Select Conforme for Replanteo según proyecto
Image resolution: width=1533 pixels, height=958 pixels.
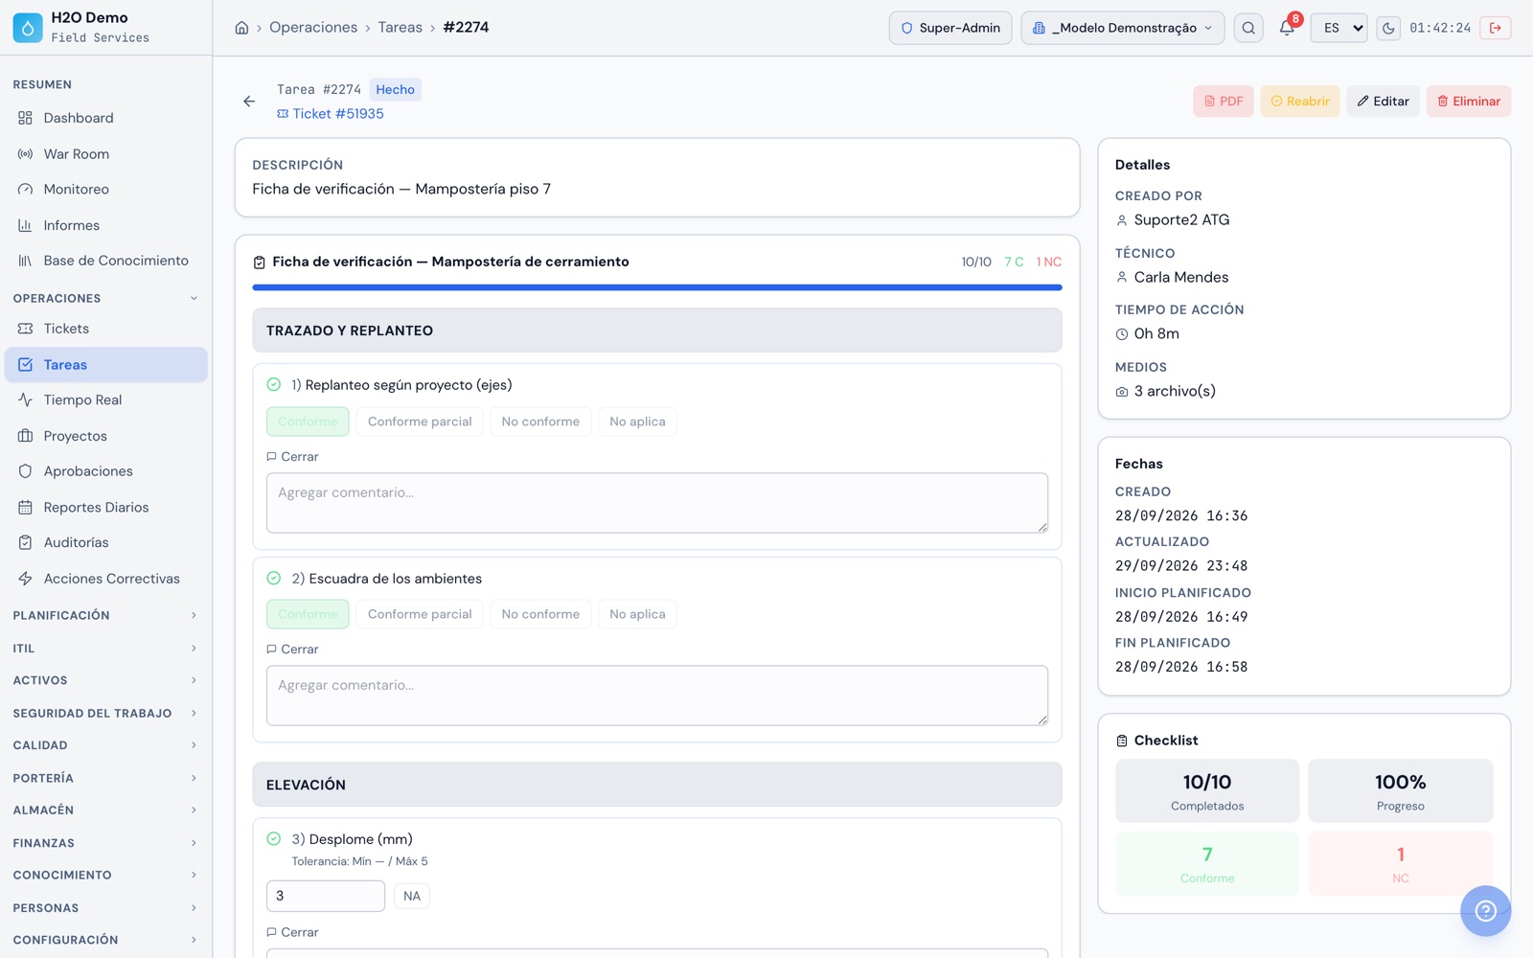click(x=308, y=422)
